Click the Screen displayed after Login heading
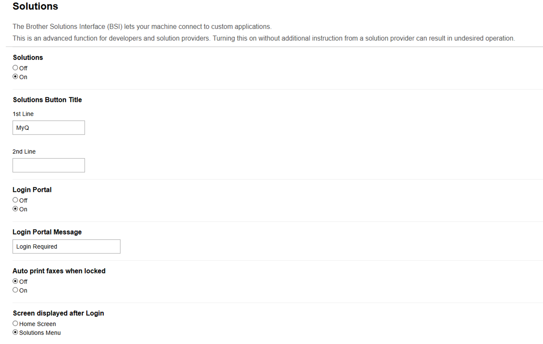Image resolution: width=543 pixels, height=344 pixels. click(58, 313)
